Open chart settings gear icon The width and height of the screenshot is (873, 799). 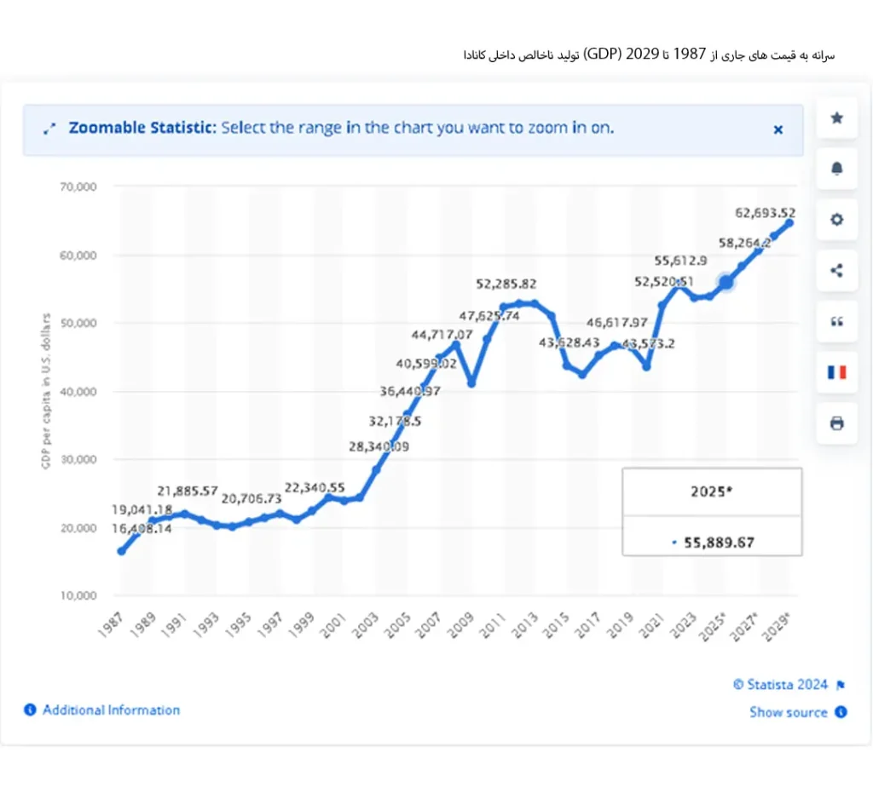836,220
